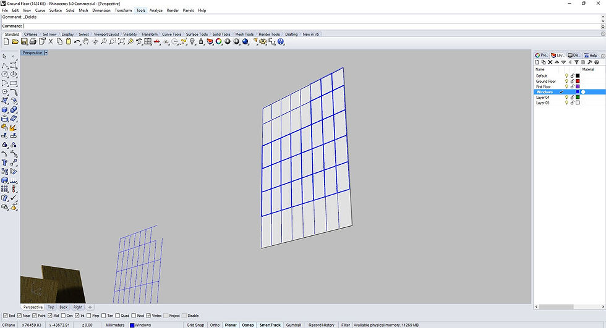Click the layer Filter funnel icon
The image size is (606, 328).
(576, 62)
